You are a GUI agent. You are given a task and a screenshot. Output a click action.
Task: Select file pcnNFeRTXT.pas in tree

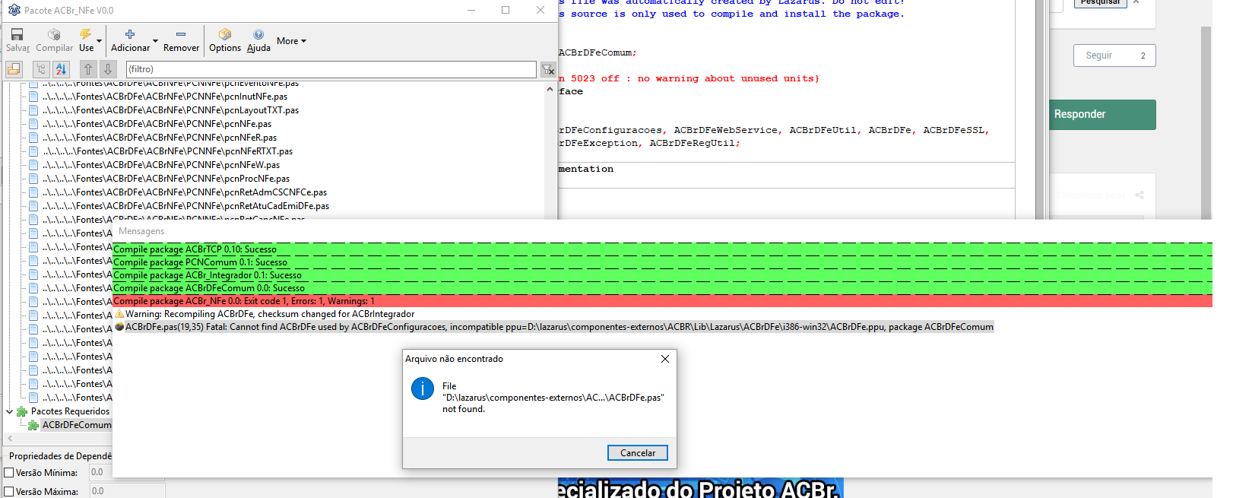168,151
